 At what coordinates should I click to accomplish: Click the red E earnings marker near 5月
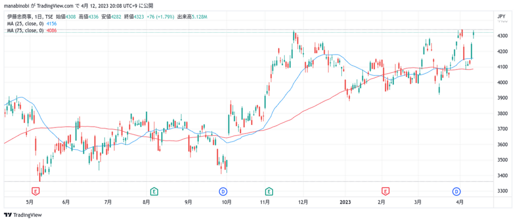(37, 192)
